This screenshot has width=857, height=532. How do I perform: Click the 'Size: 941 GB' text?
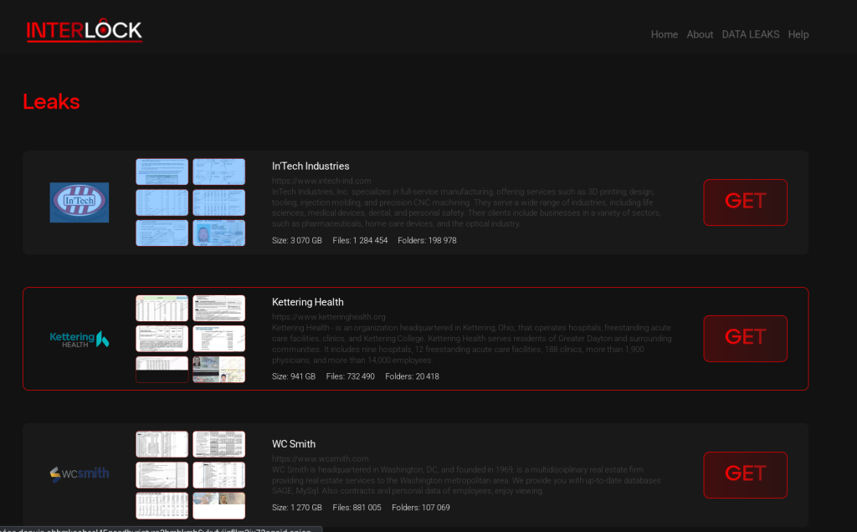point(294,376)
